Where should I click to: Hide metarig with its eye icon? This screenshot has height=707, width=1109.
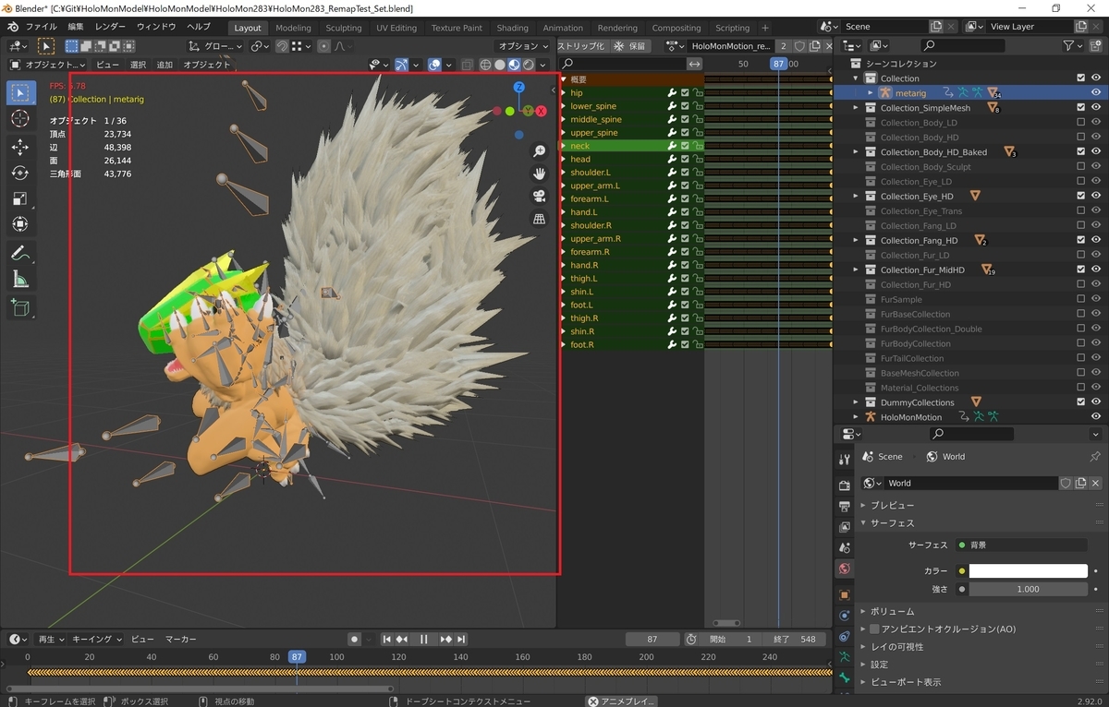tap(1096, 92)
